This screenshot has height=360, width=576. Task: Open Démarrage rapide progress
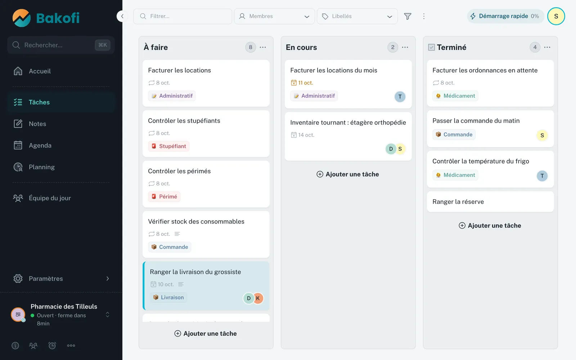tap(505, 16)
